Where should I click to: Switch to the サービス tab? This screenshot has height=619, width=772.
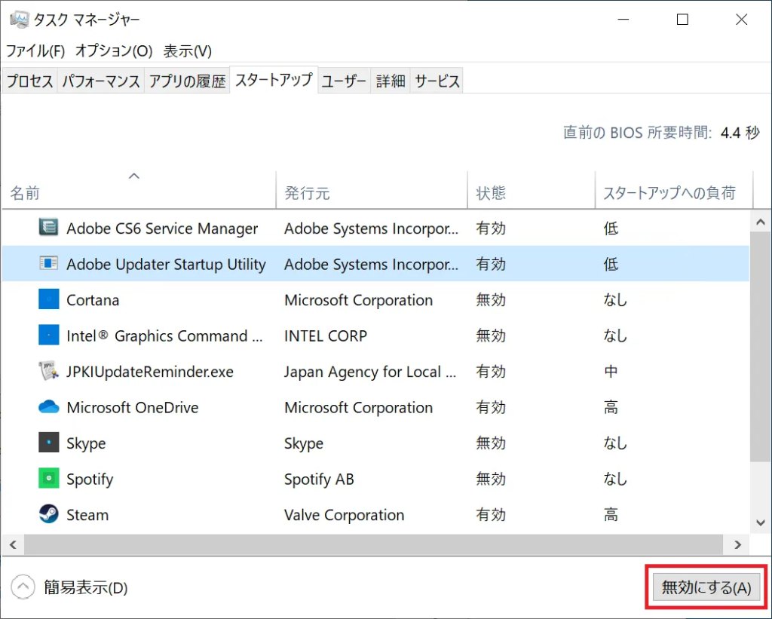437,81
